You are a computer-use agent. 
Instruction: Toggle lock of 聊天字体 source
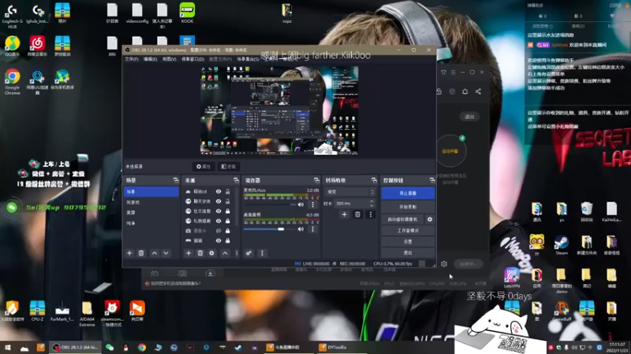pyautogui.click(x=228, y=201)
